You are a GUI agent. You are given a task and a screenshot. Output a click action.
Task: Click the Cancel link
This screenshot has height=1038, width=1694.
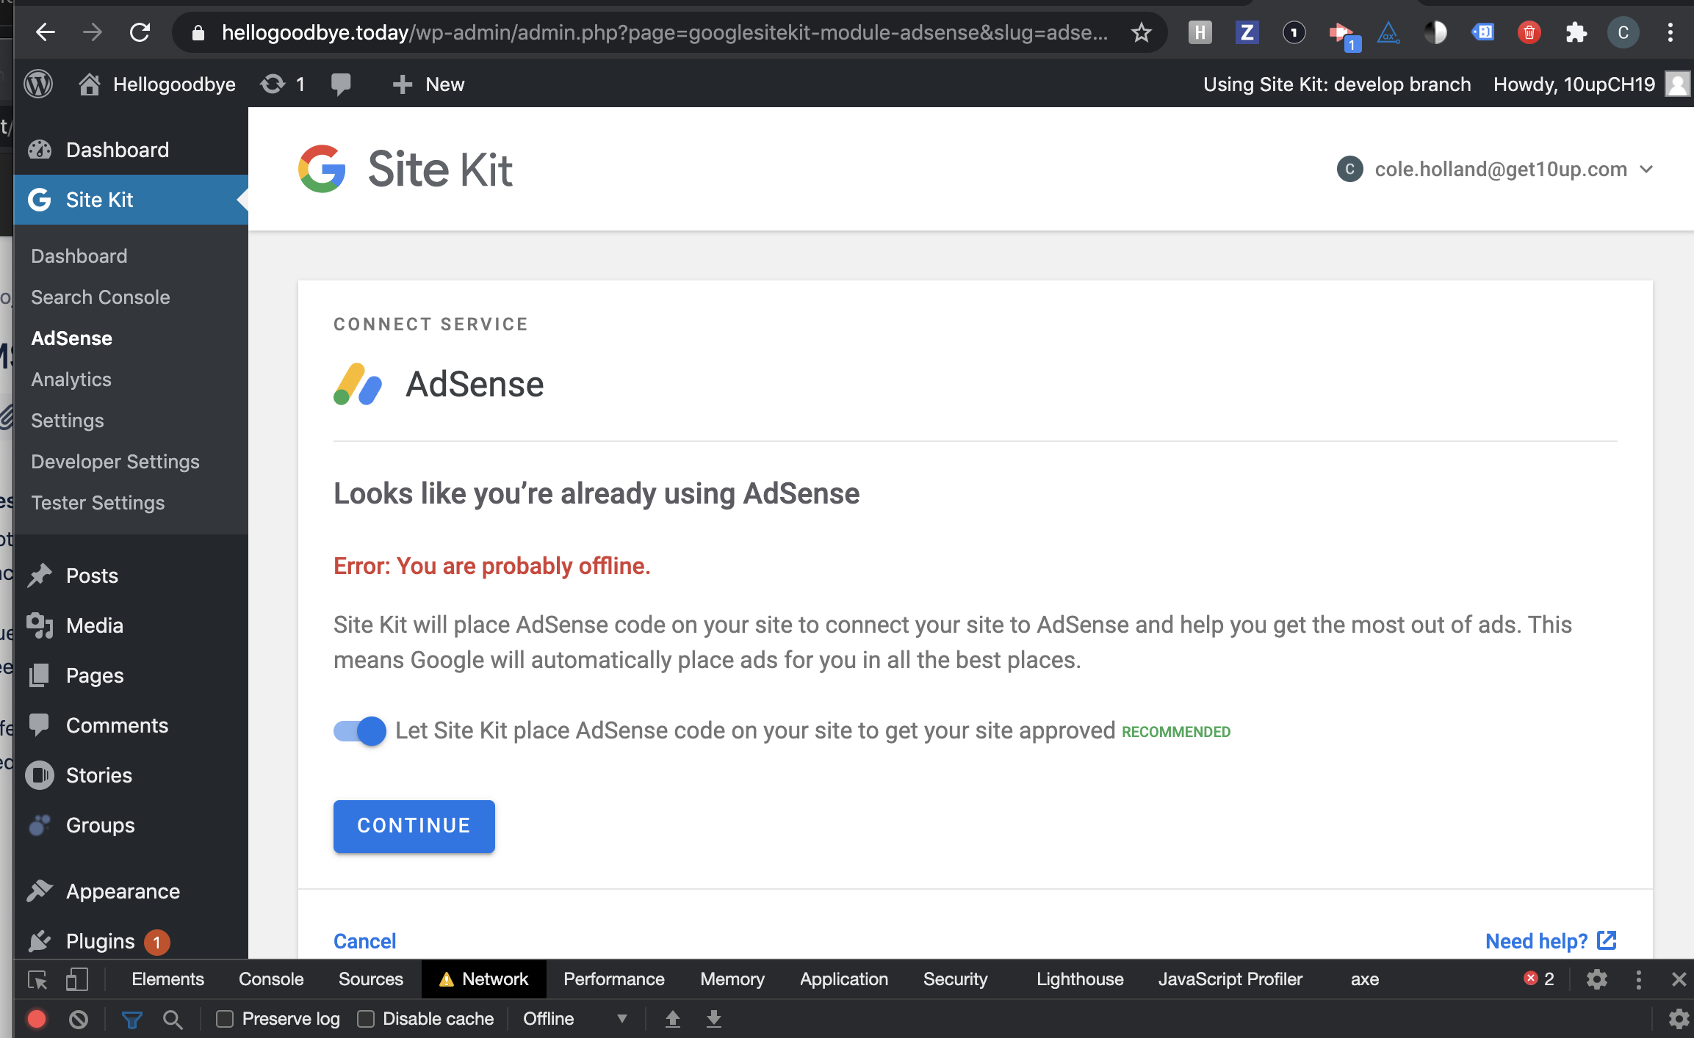364,941
